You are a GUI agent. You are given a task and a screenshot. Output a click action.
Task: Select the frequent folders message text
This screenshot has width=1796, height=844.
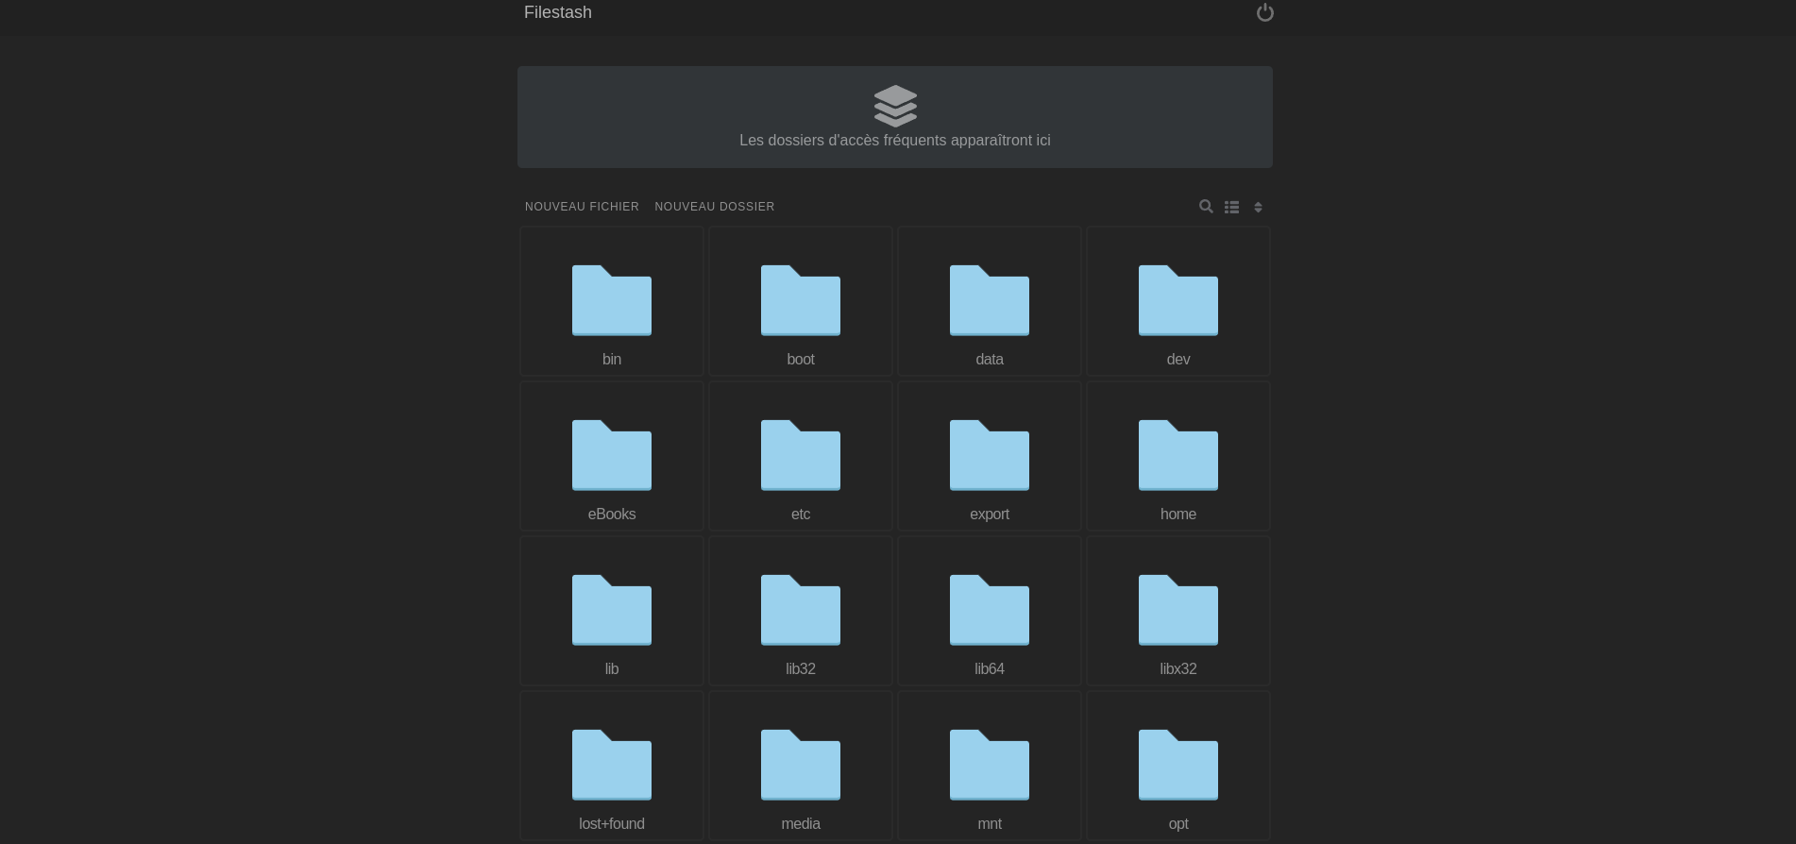895,140
